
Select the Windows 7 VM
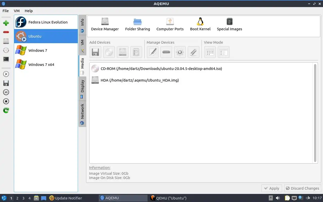46,50
